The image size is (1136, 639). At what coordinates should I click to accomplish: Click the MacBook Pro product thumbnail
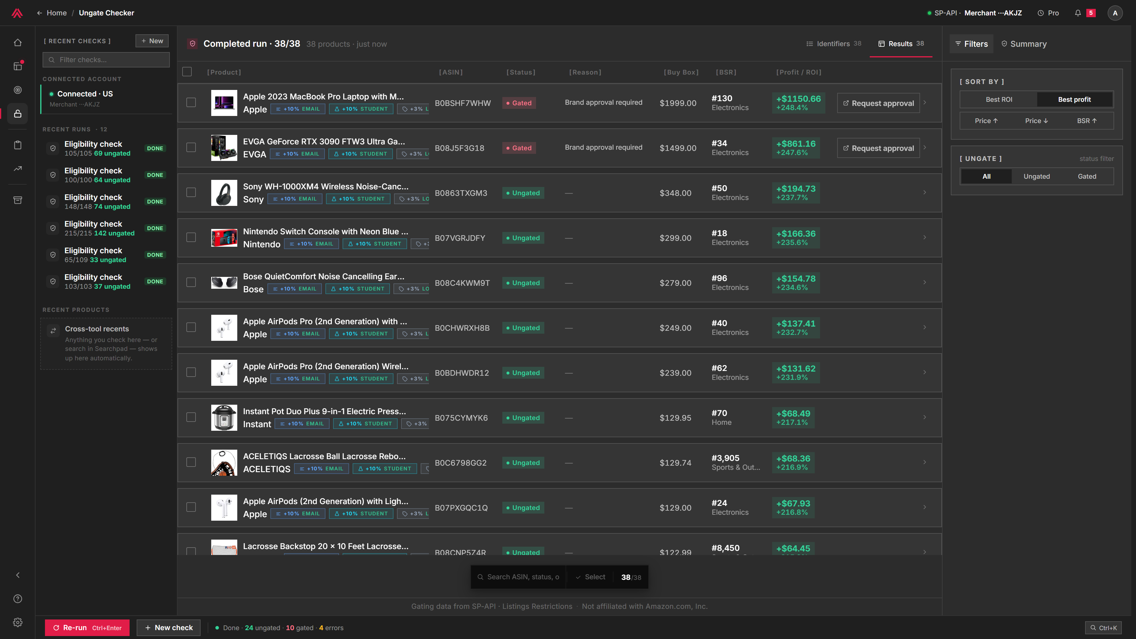tap(224, 103)
